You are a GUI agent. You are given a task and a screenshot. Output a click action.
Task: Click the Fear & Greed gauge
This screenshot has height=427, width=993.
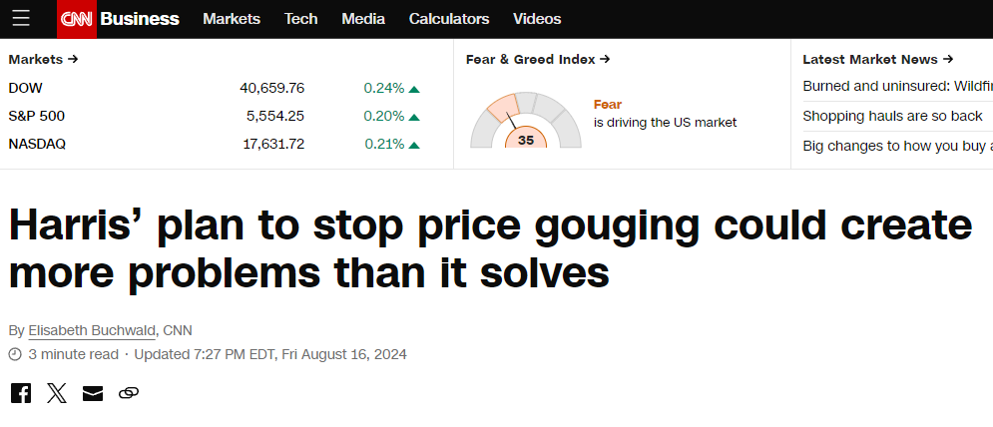click(x=525, y=121)
